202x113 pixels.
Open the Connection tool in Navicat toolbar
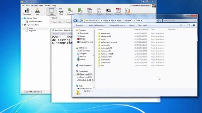[27, 12]
